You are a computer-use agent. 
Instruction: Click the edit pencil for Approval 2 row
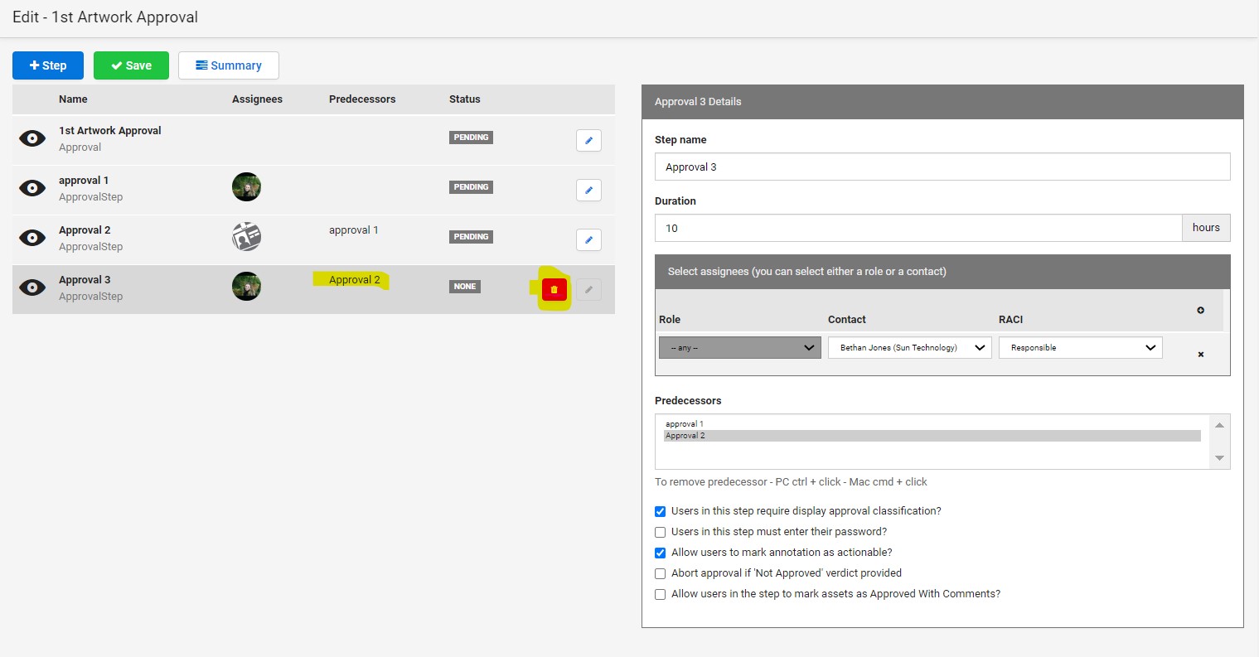(x=588, y=240)
